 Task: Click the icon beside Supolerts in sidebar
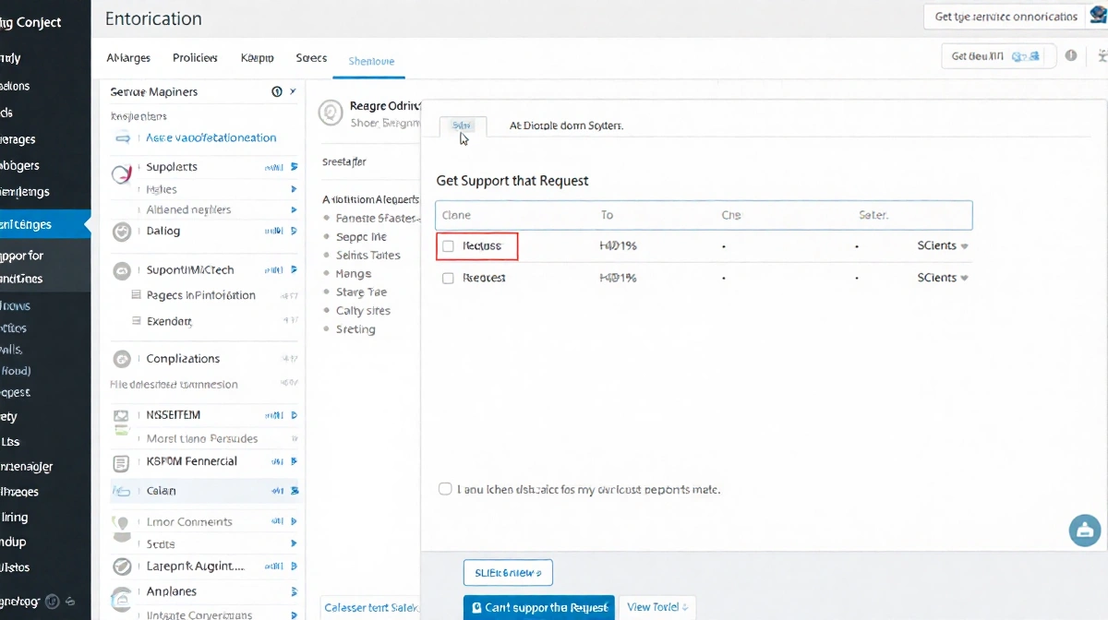[x=122, y=173]
